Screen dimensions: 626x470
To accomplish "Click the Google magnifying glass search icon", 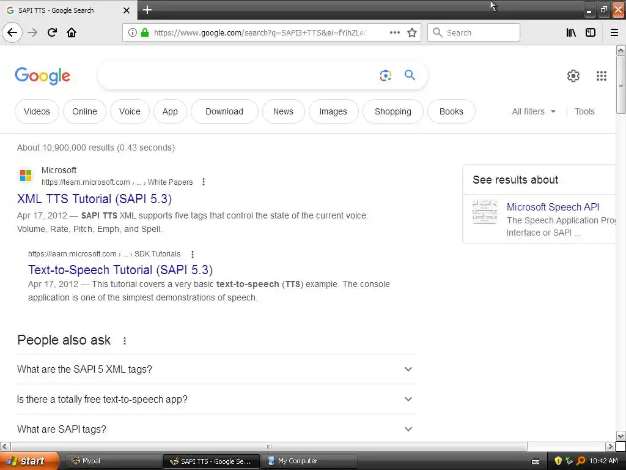I will tap(410, 75).
